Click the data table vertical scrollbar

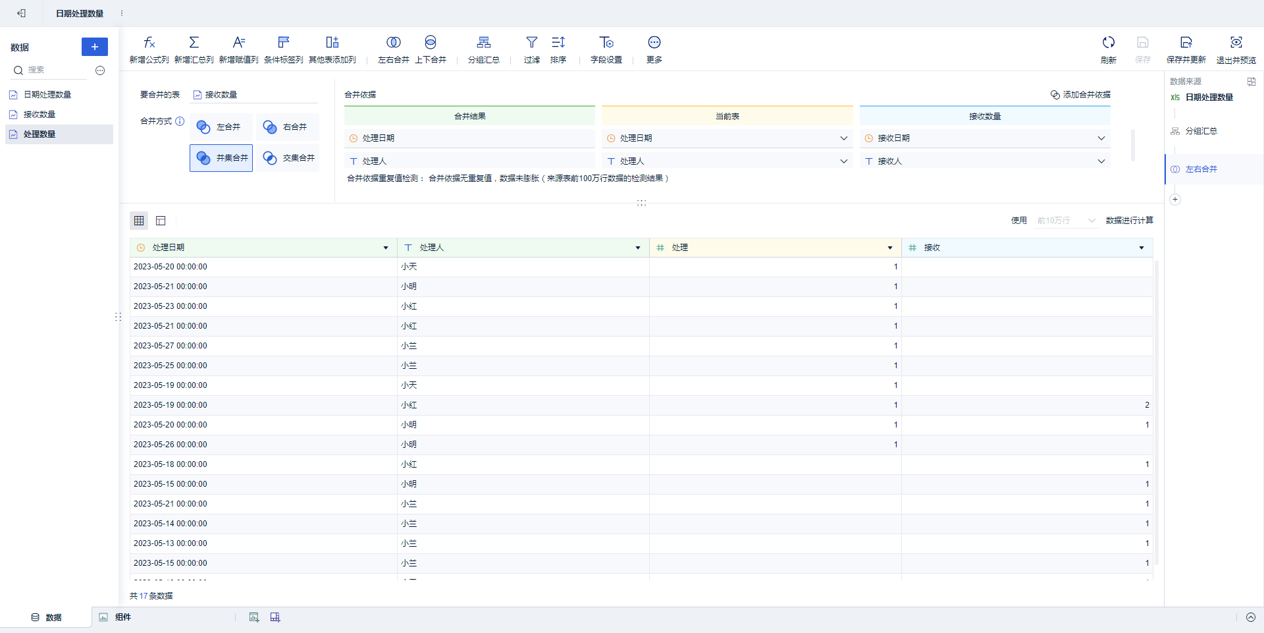[1157, 413]
